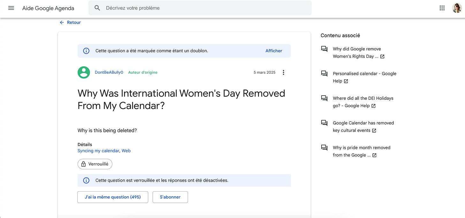Click external-link icon after pride month from the Google

[375, 155]
